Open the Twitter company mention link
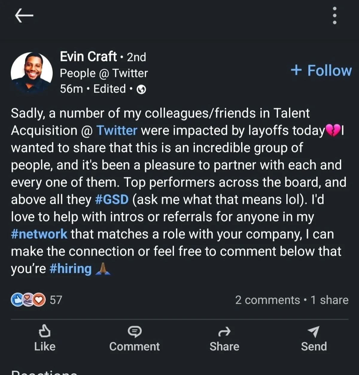The width and height of the screenshot is (359, 375). [x=117, y=131]
